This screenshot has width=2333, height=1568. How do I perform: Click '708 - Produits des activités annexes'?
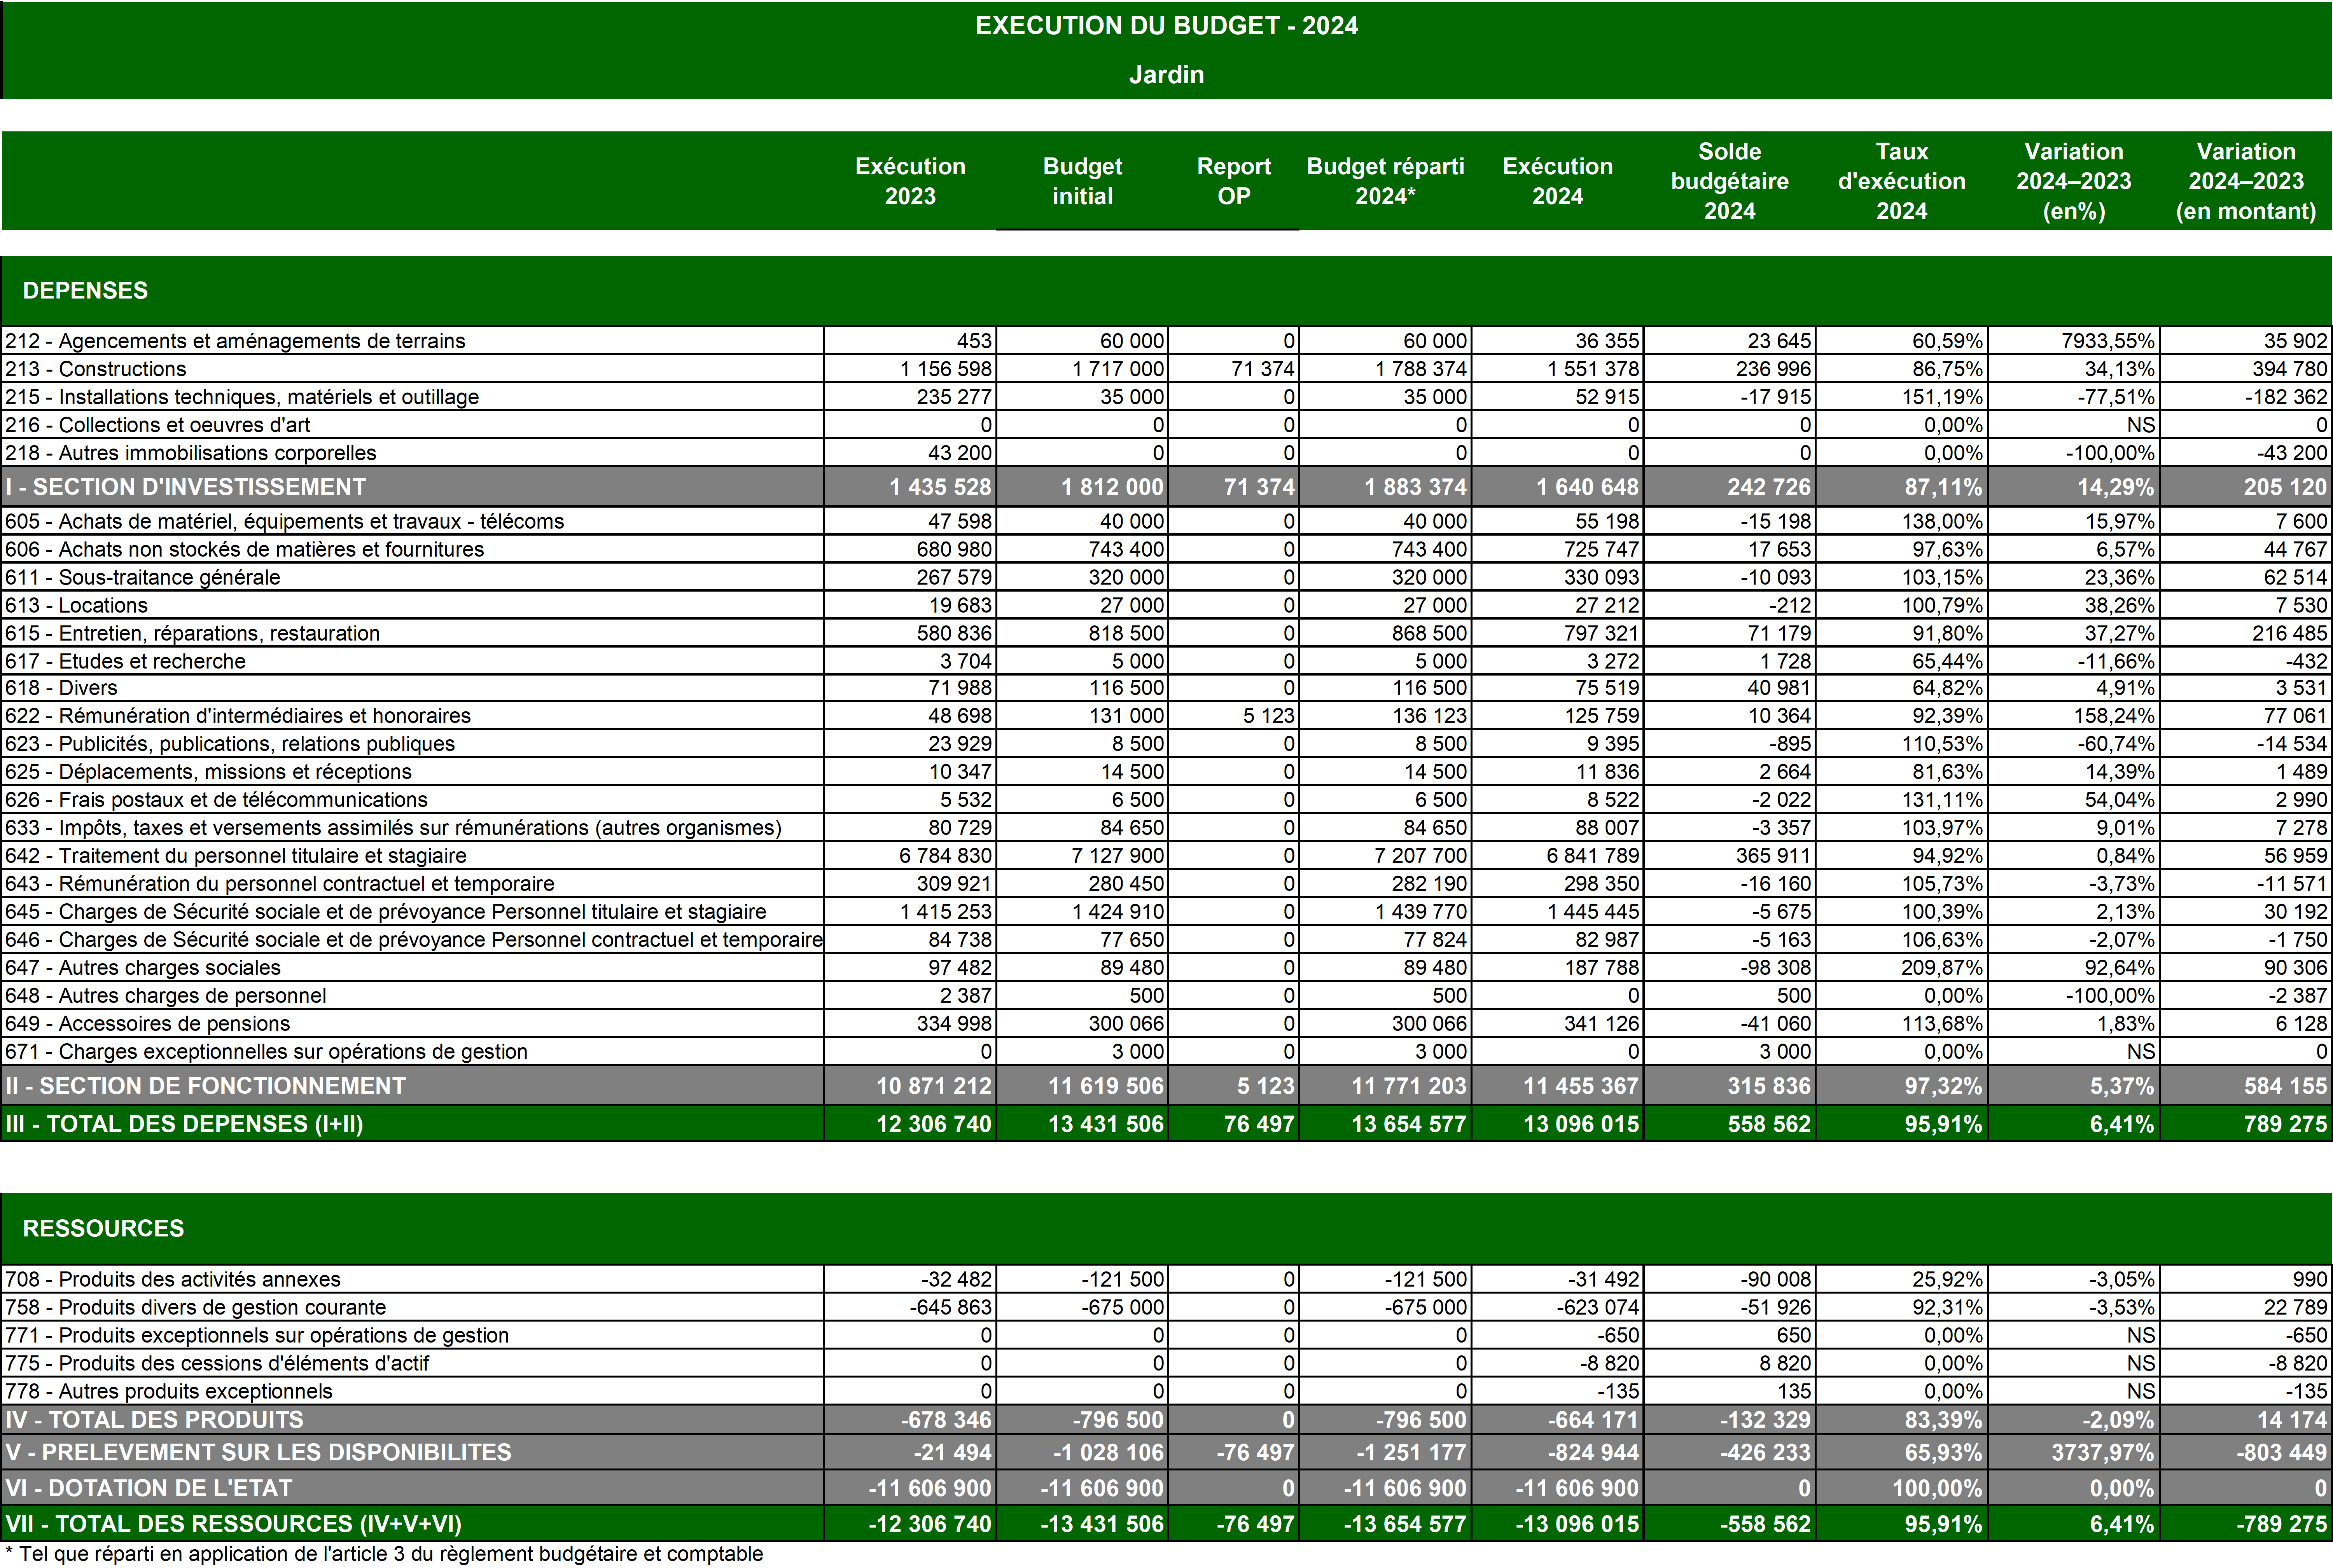172,1280
